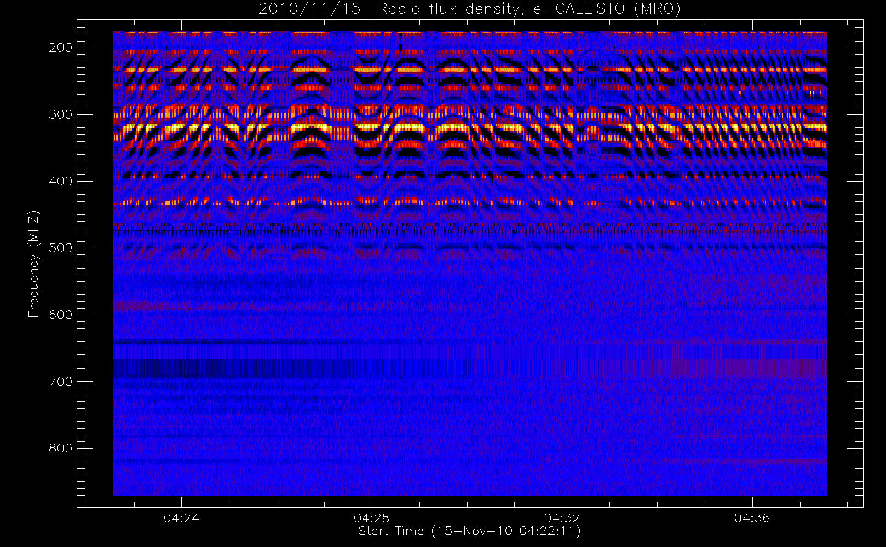This screenshot has width=886, height=547.
Task: Click the 'Start Time (15-Nov-10 04:22:11)' x-axis label
Action: (x=469, y=531)
